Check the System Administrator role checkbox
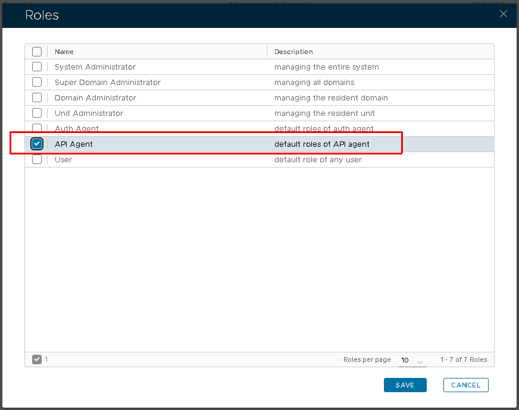 pos(37,67)
